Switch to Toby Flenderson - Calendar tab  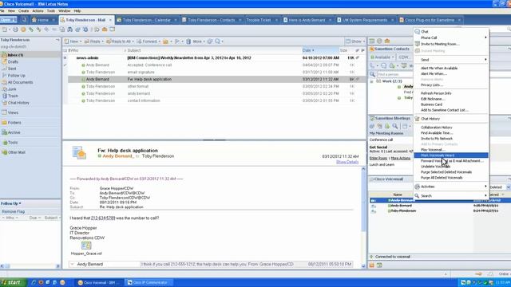[146, 20]
